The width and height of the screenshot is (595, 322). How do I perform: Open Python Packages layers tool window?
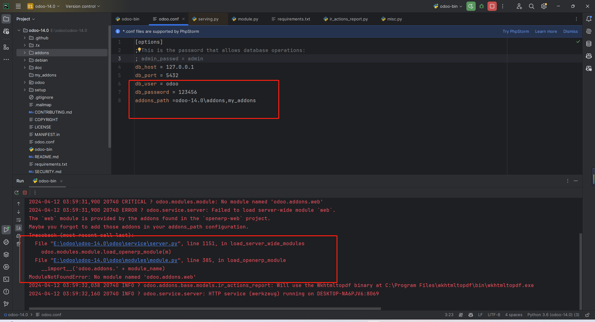point(6,255)
